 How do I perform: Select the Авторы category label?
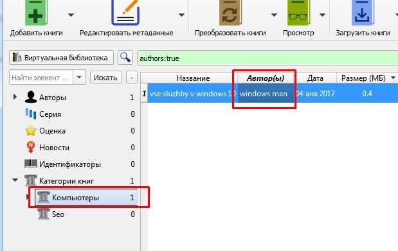[53, 98]
